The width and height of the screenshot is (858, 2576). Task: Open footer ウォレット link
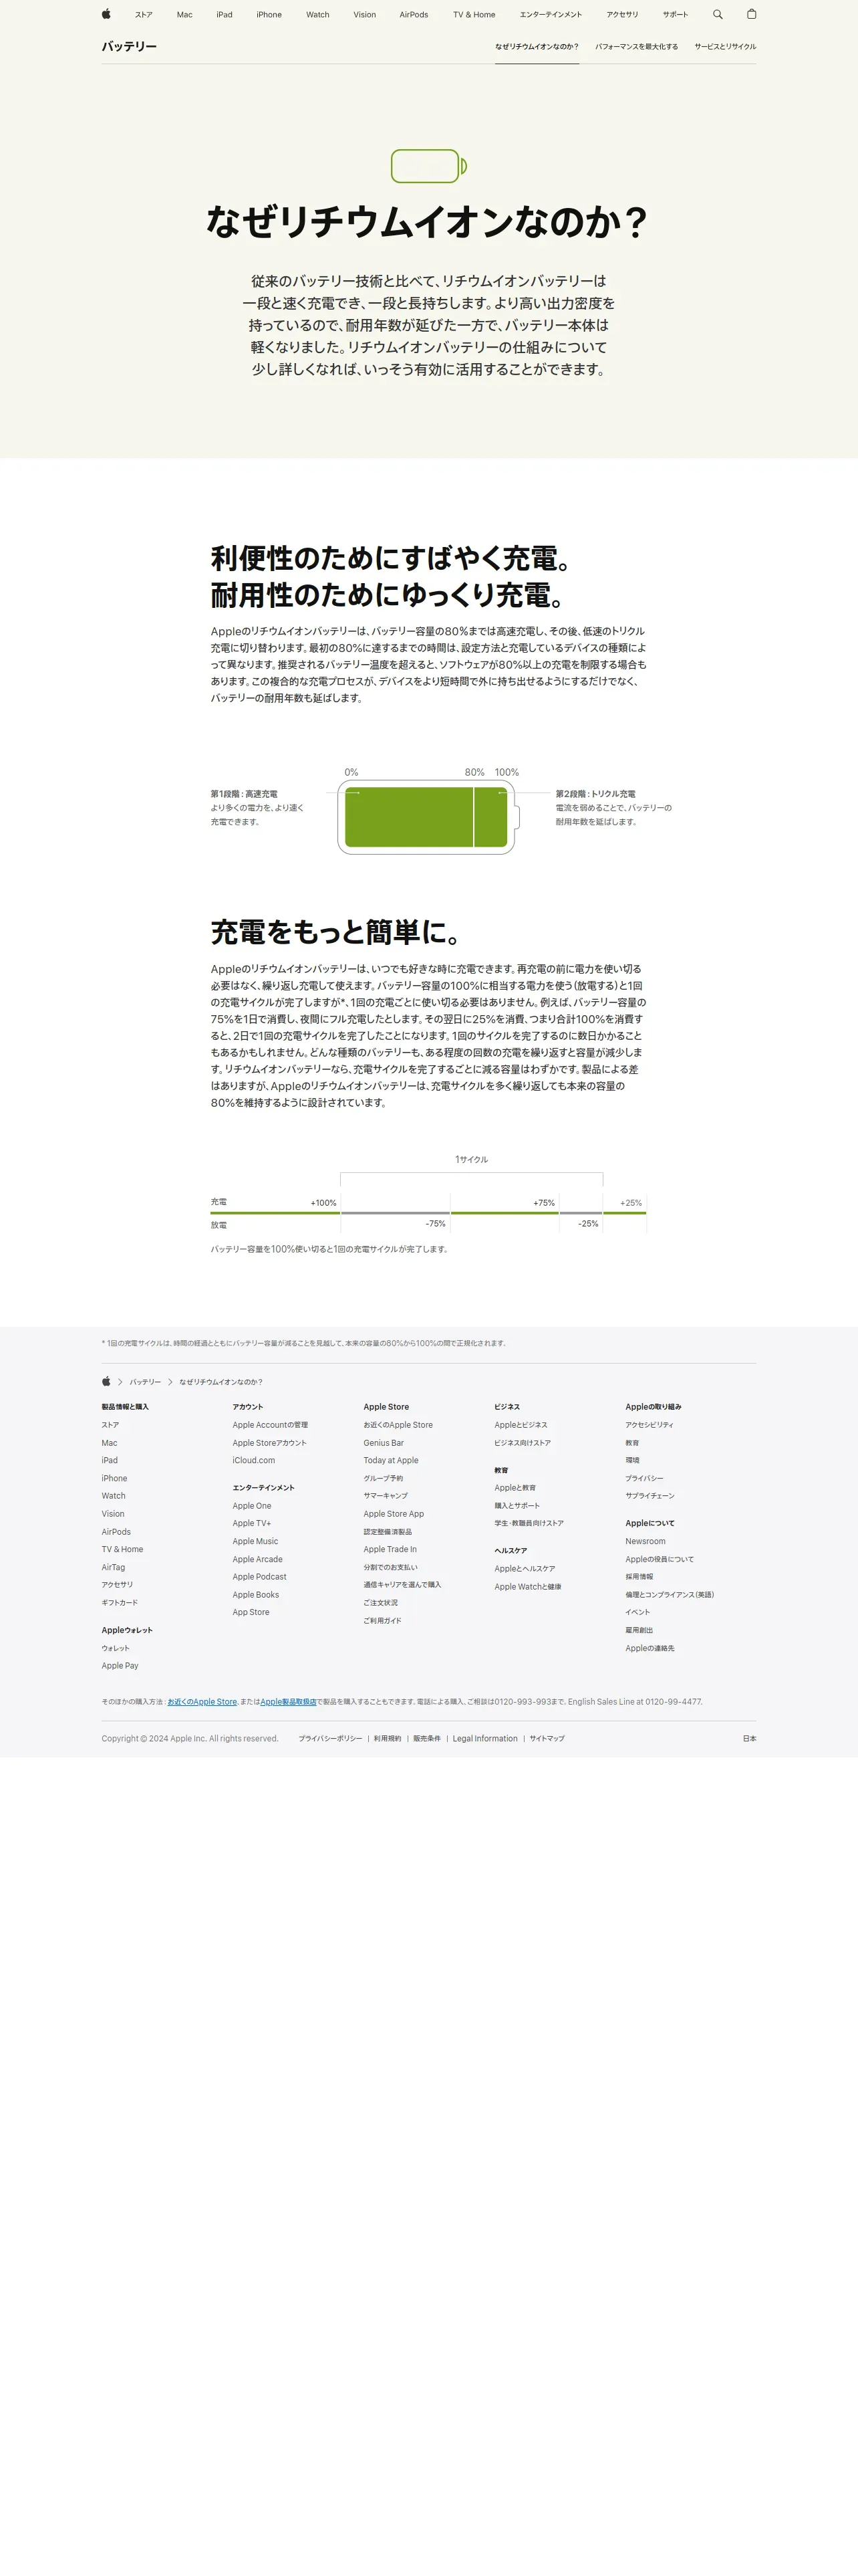(x=115, y=1648)
